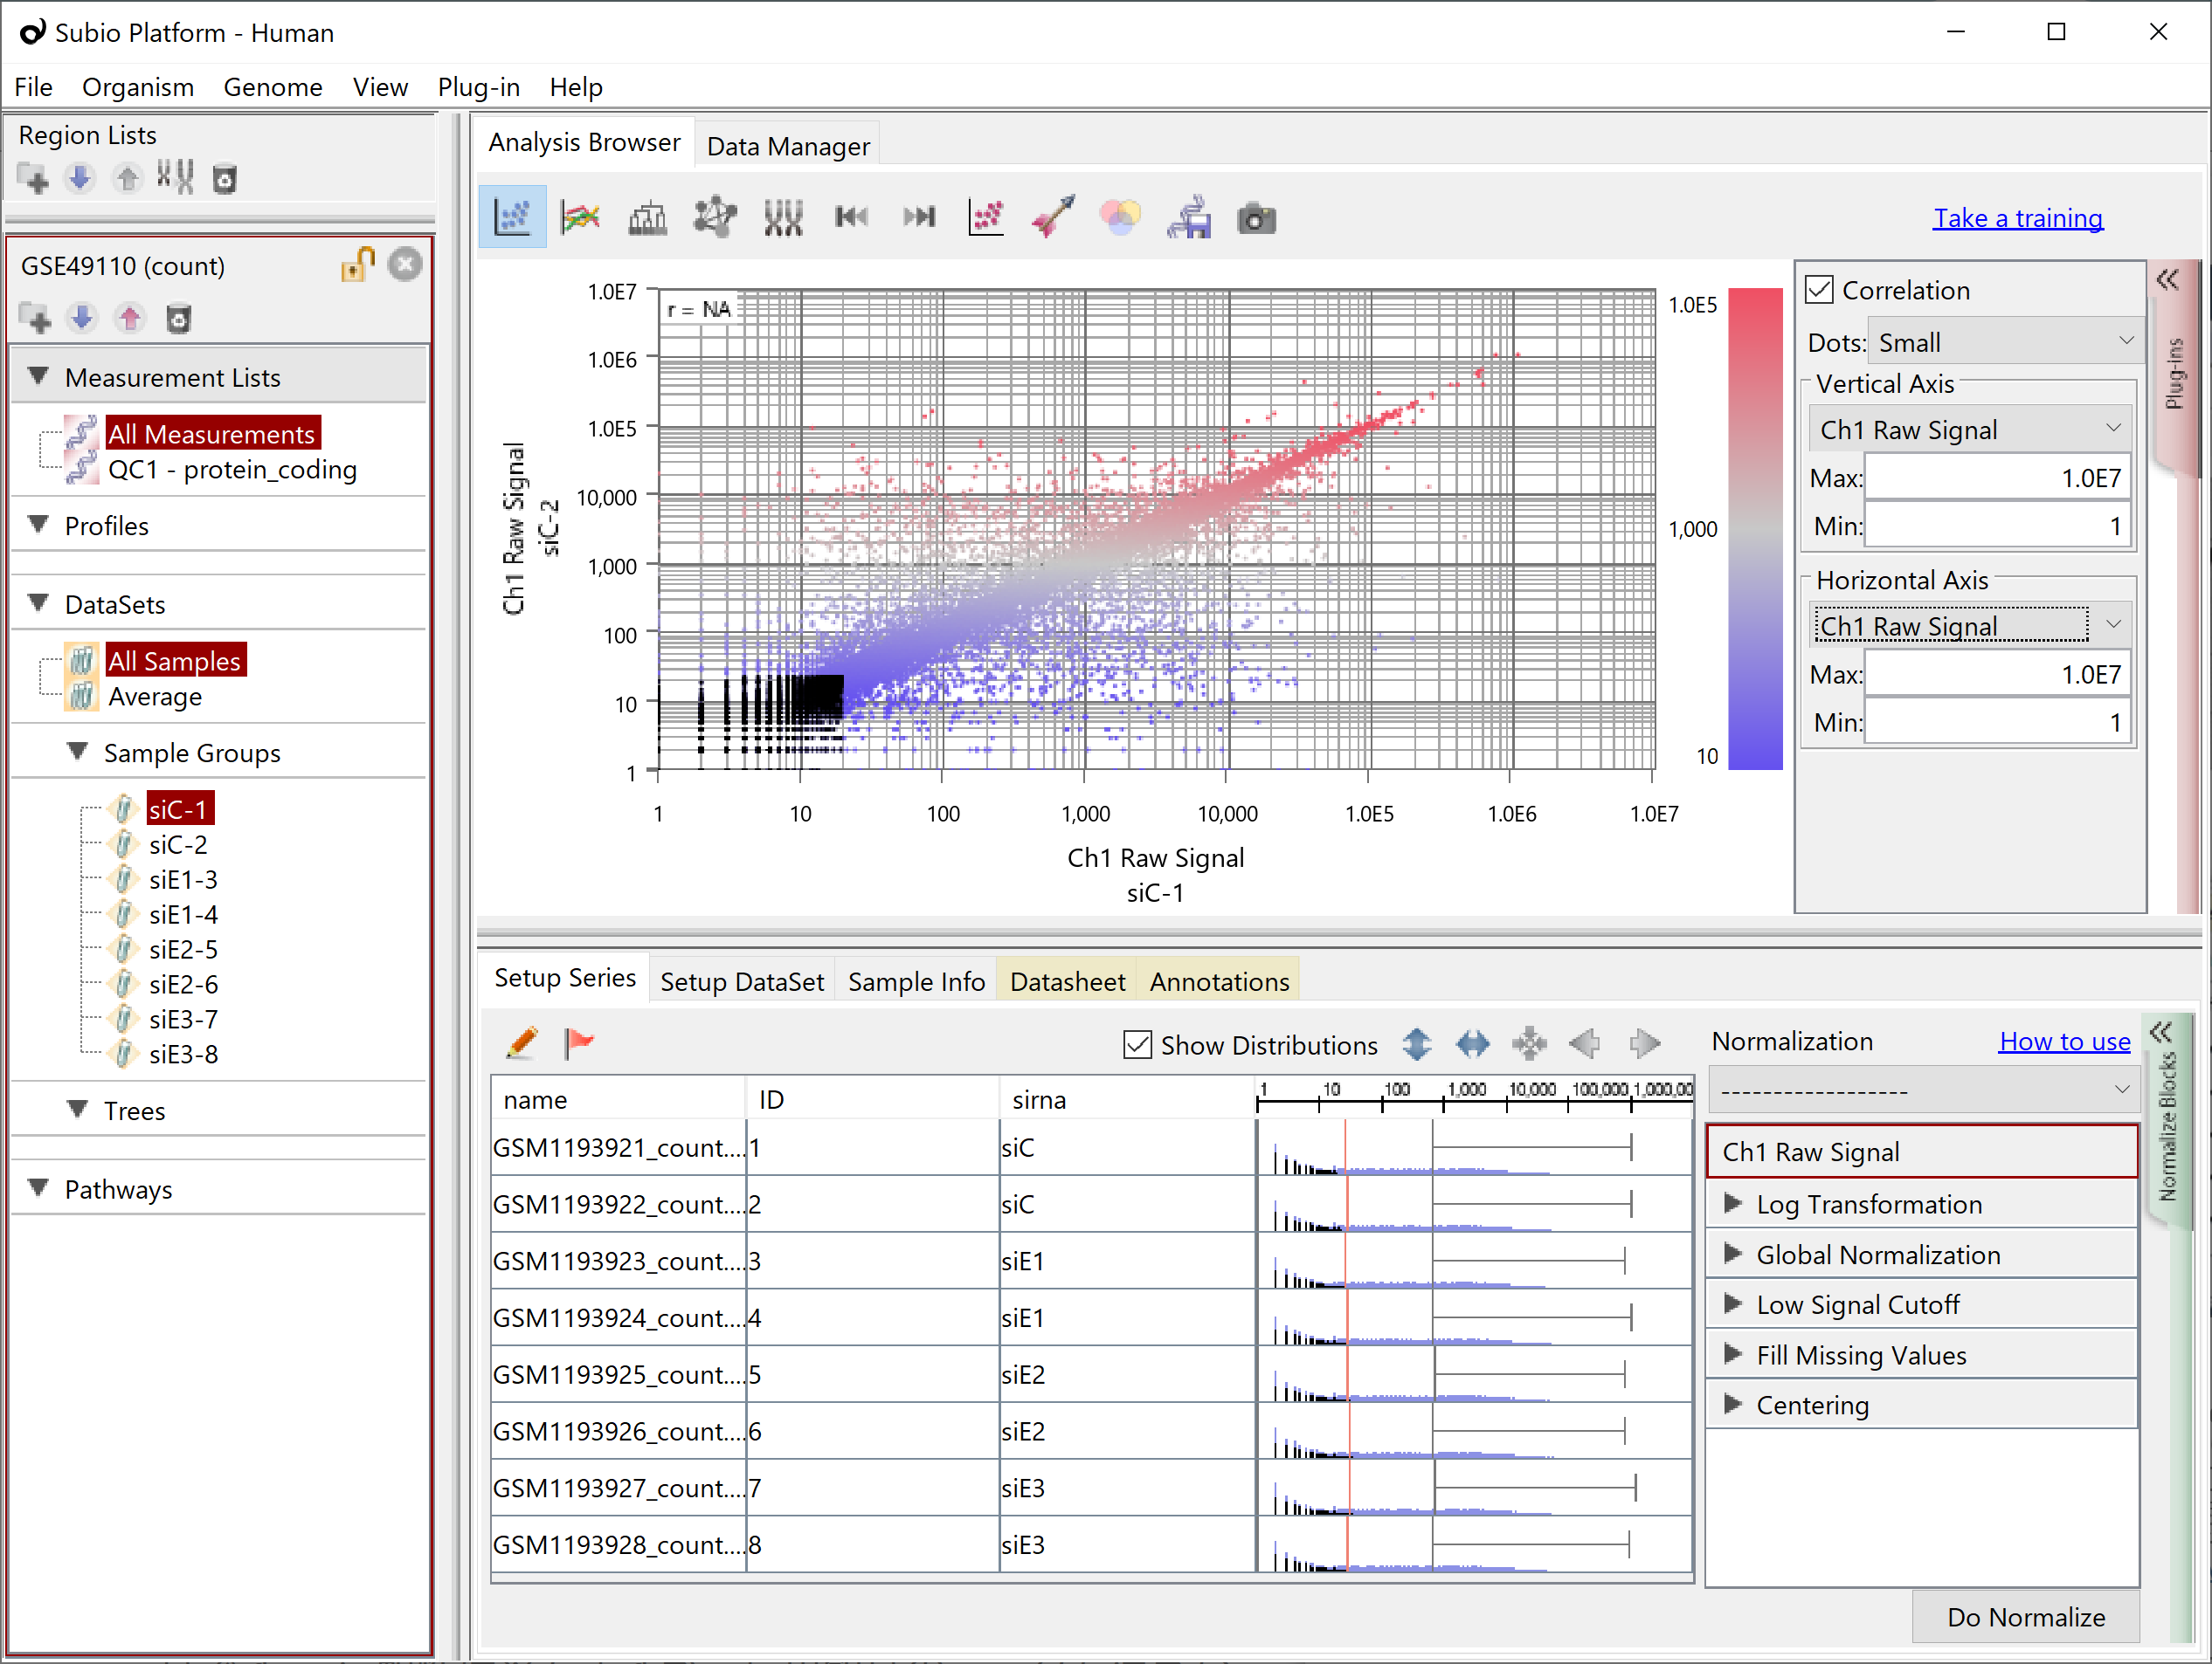Select the Vertical Axis Max input field
2212x1664 pixels.
click(1997, 477)
